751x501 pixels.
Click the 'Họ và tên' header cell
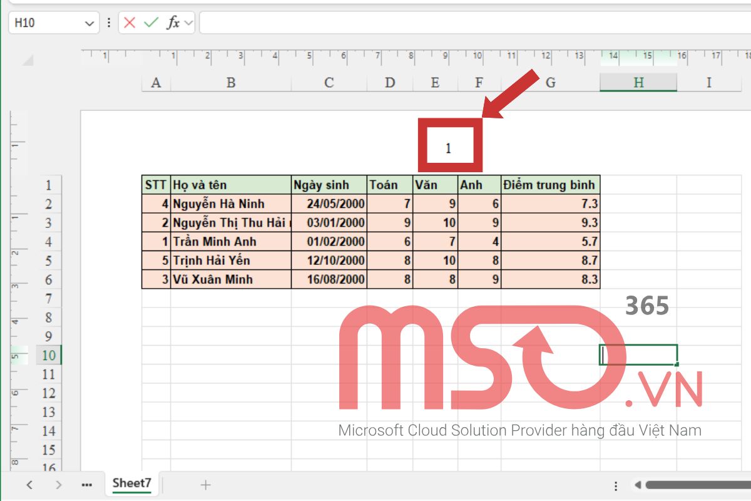tap(231, 185)
